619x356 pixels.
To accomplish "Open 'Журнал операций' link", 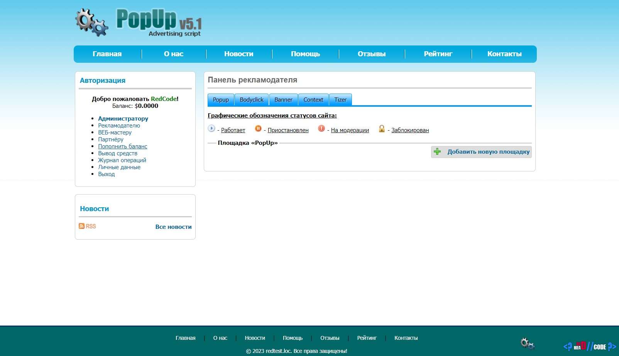I will (x=122, y=160).
